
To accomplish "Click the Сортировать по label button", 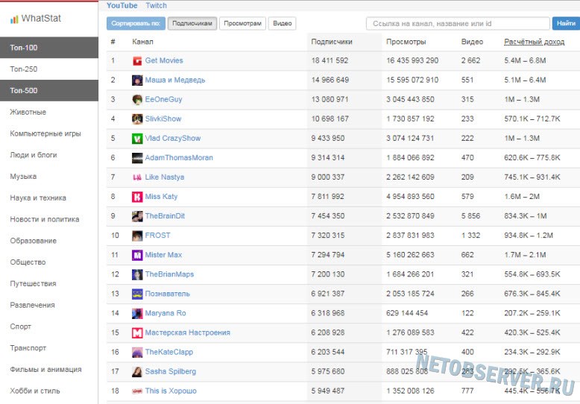I will (136, 23).
